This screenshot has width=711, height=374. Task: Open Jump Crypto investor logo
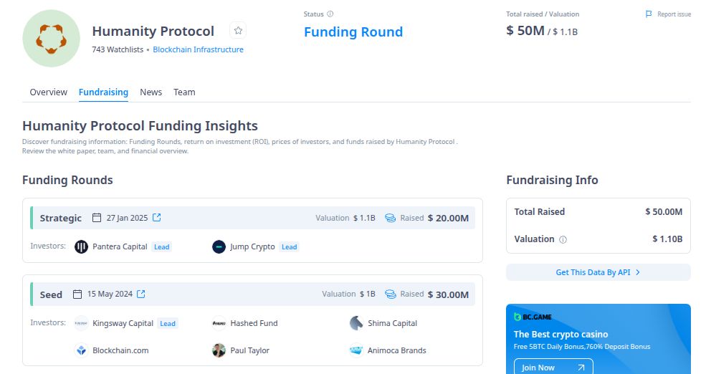pos(219,247)
